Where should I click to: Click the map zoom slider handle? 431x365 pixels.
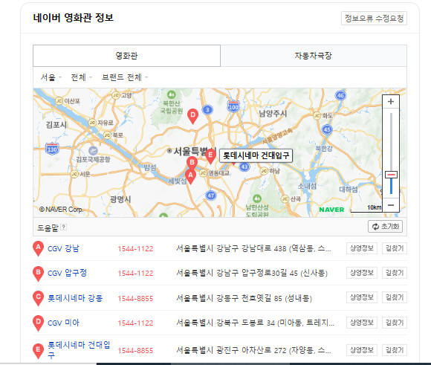[391, 175]
